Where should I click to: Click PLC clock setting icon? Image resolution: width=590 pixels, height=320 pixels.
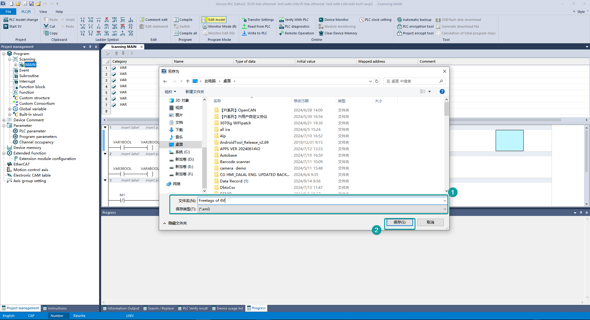pos(362,20)
